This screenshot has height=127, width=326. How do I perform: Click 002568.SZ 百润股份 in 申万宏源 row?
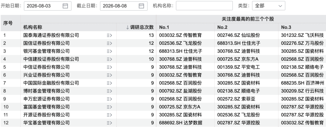[181, 99]
